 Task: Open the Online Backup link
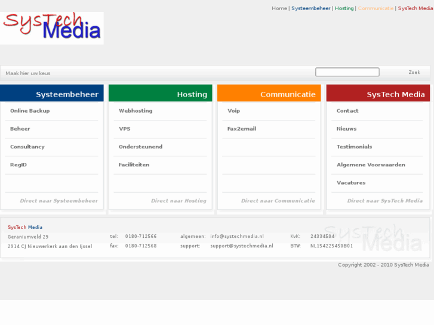tap(30, 111)
